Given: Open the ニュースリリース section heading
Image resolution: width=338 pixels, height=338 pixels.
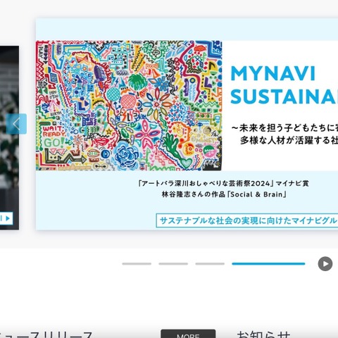Looking at the screenshot, I should click(x=46, y=334).
